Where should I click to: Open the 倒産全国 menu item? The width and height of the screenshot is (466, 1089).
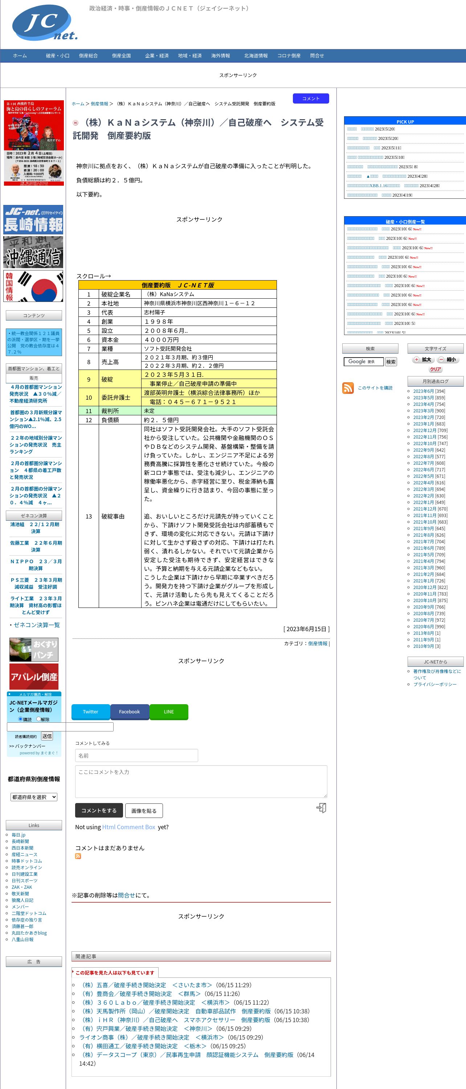(x=121, y=55)
